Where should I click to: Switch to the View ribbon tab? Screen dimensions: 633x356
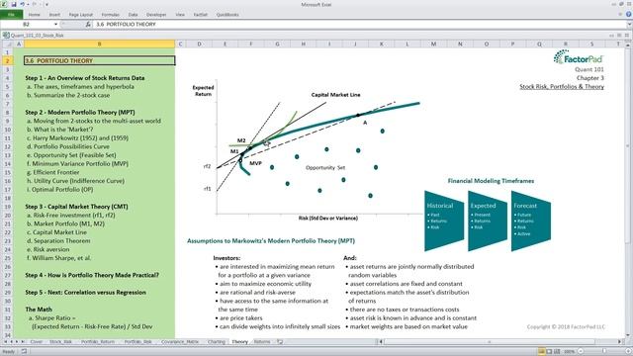tap(180, 15)
